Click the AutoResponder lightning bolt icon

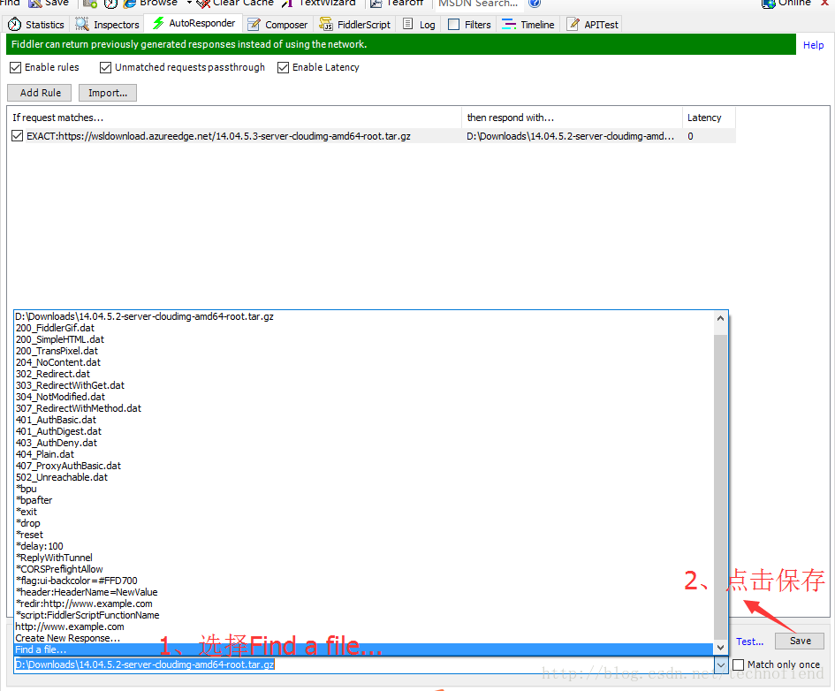(159, 23)
